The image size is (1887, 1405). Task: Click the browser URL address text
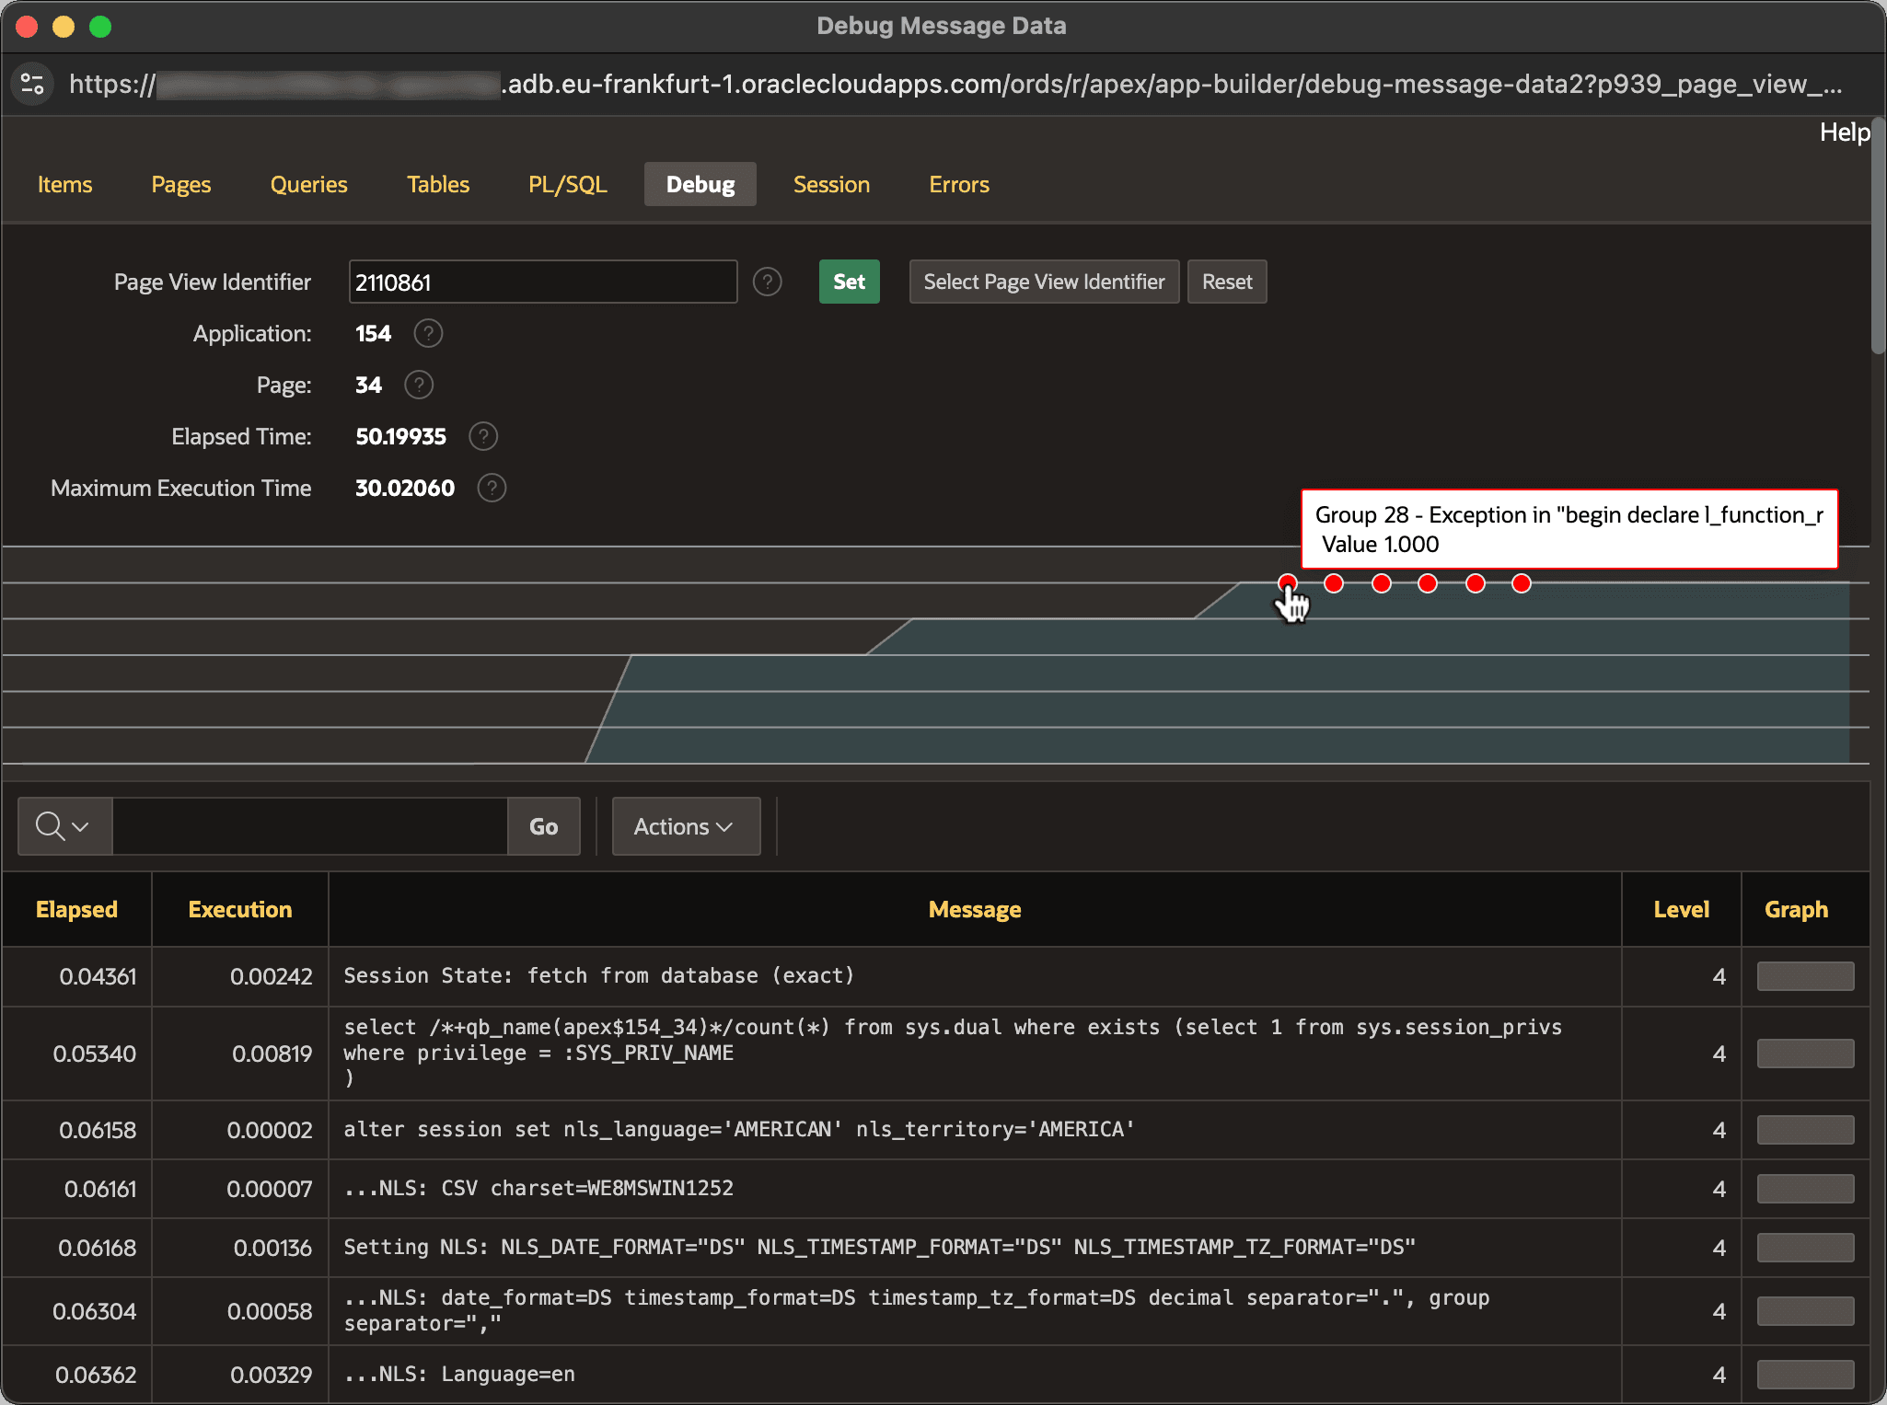(955, 84)
